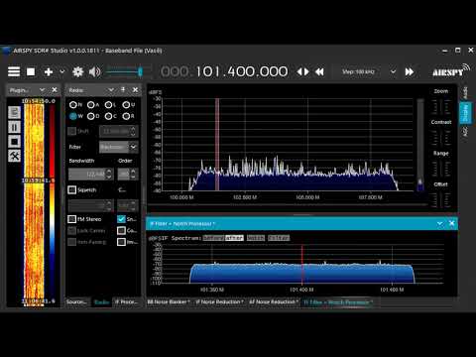This screenshot has height=357, width=476.
Task: Close the Radio panel
Action: (x=135, y=90)
